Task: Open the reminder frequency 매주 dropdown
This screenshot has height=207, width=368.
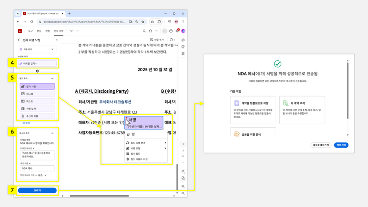Action: (43, 175)
